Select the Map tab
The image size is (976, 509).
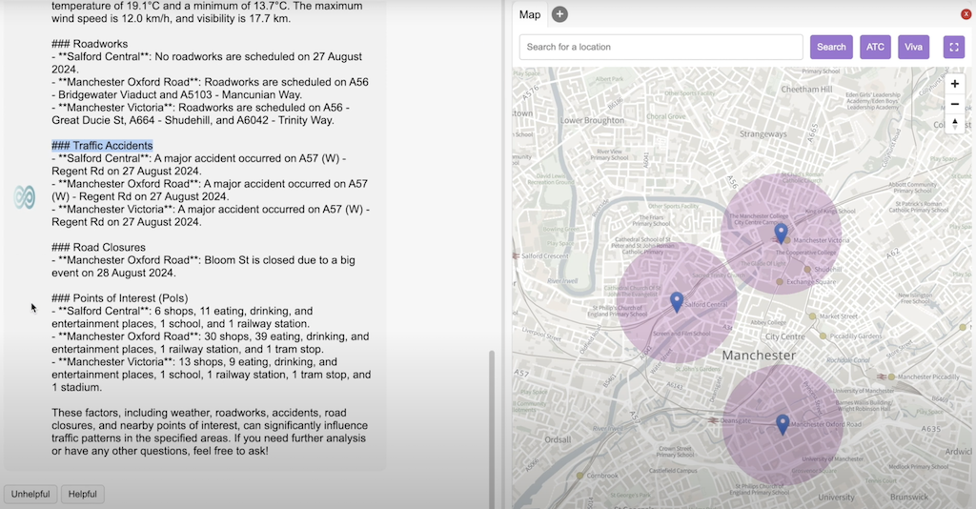pos(530,14)
